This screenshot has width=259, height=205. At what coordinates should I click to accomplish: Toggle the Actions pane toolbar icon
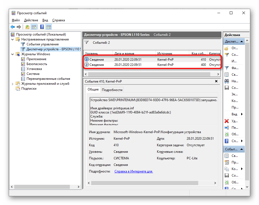pos(48,27)
